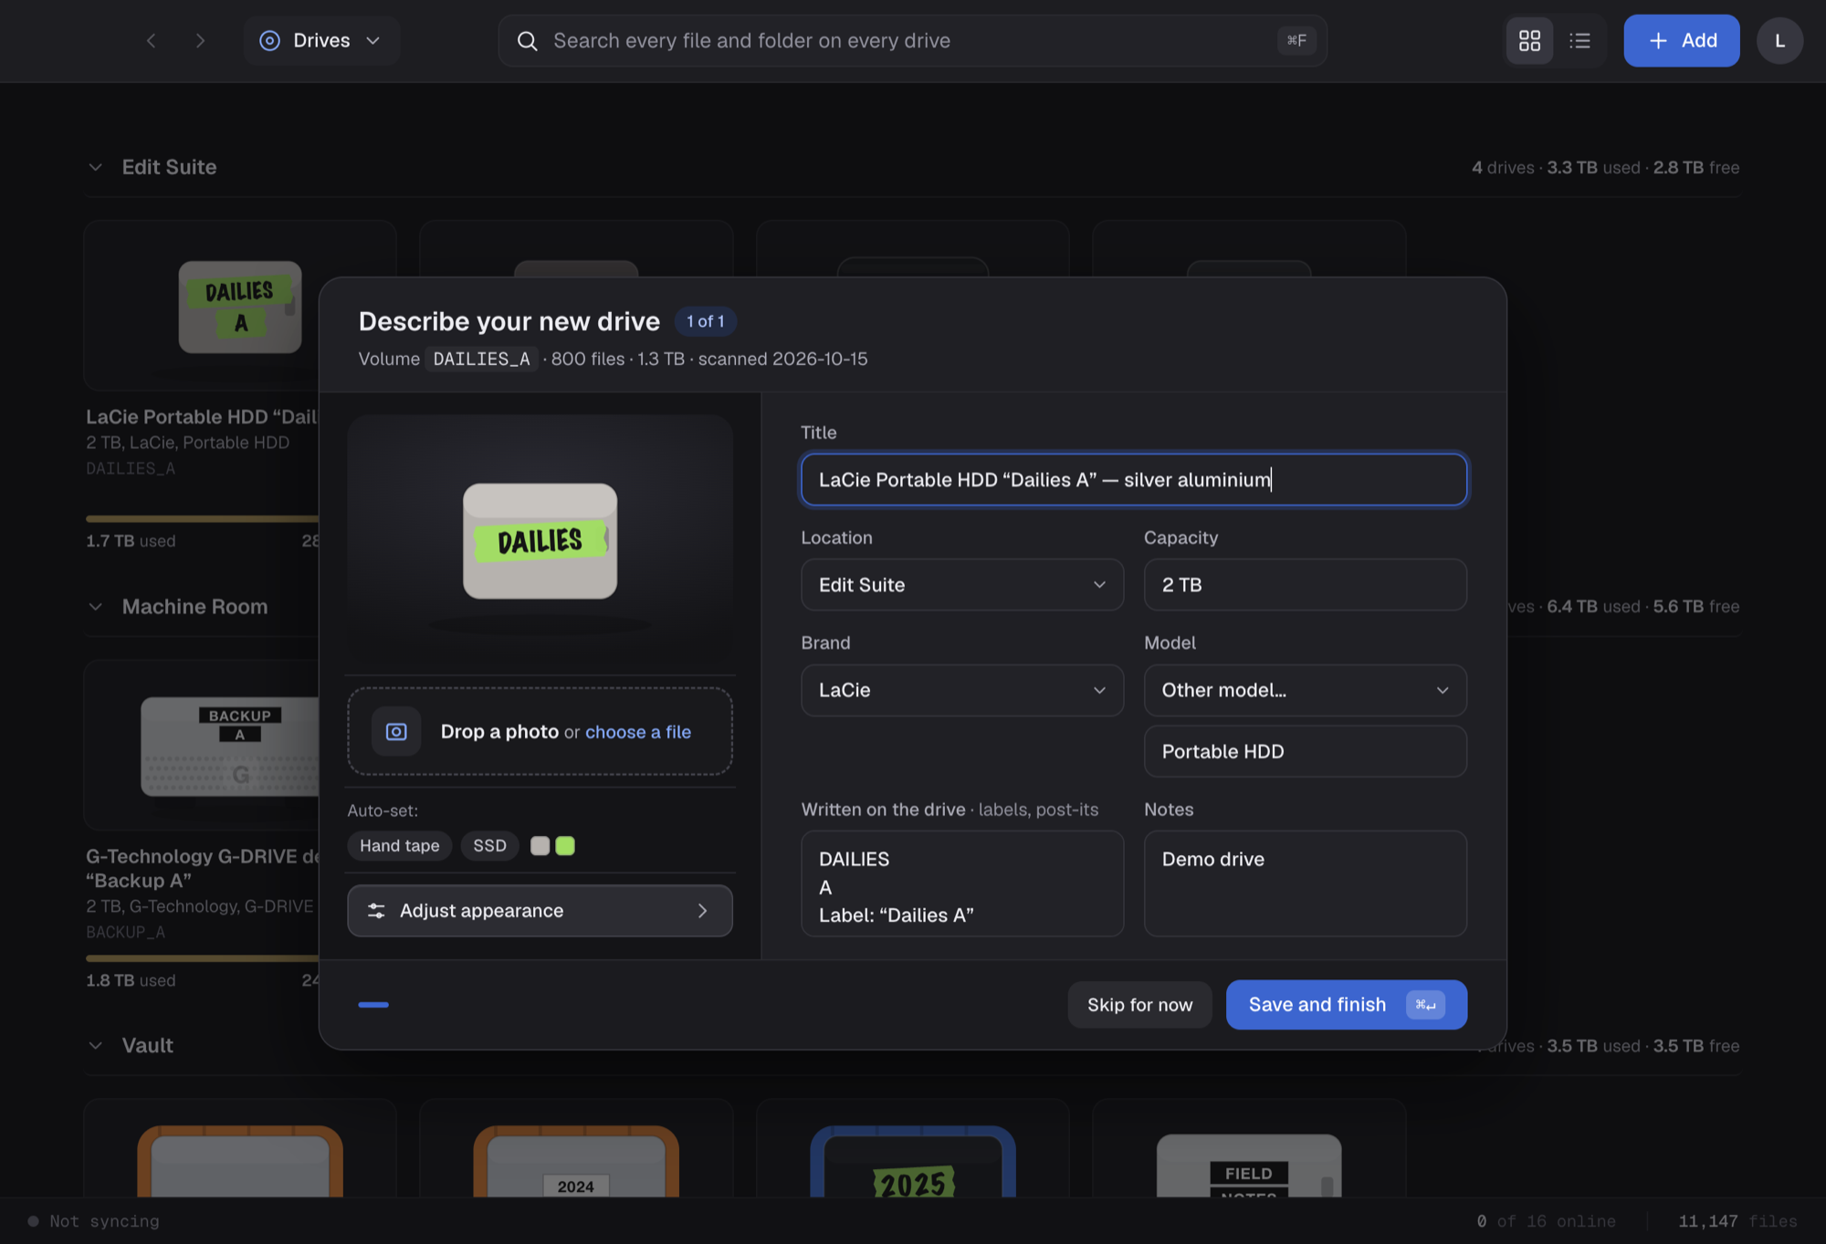Image resolution: width=1826 pixels, height=1244 pixels.
Task: Open Adjust appearance panel
Action: pyautogui.click(x=540, y=910)
